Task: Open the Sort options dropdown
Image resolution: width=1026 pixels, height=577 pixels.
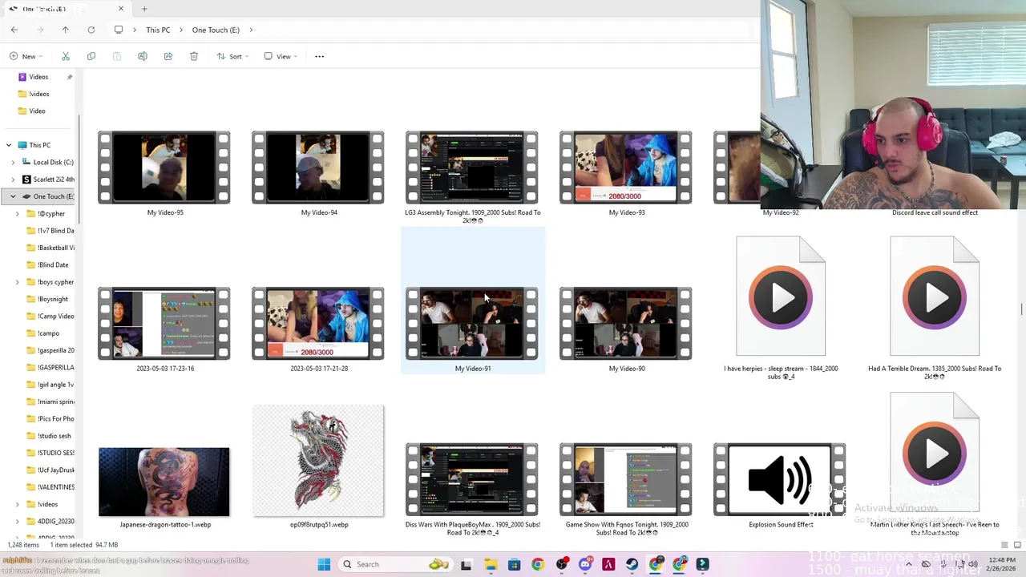Action: tap(233, 56)
